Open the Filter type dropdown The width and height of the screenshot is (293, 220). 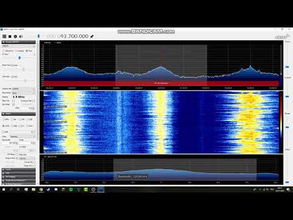point(23,136)
